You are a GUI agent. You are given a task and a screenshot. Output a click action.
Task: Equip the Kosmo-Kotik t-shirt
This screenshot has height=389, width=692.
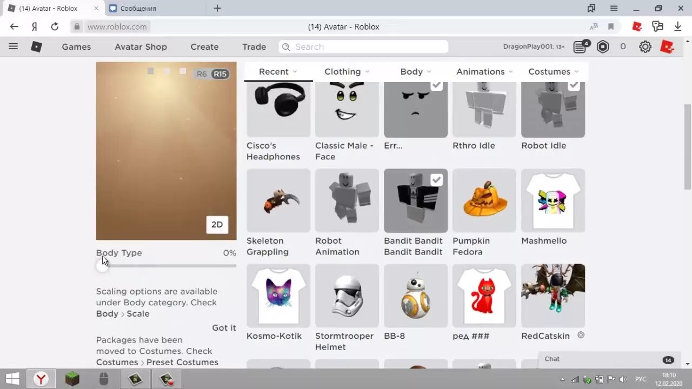[x=278, y=296]
